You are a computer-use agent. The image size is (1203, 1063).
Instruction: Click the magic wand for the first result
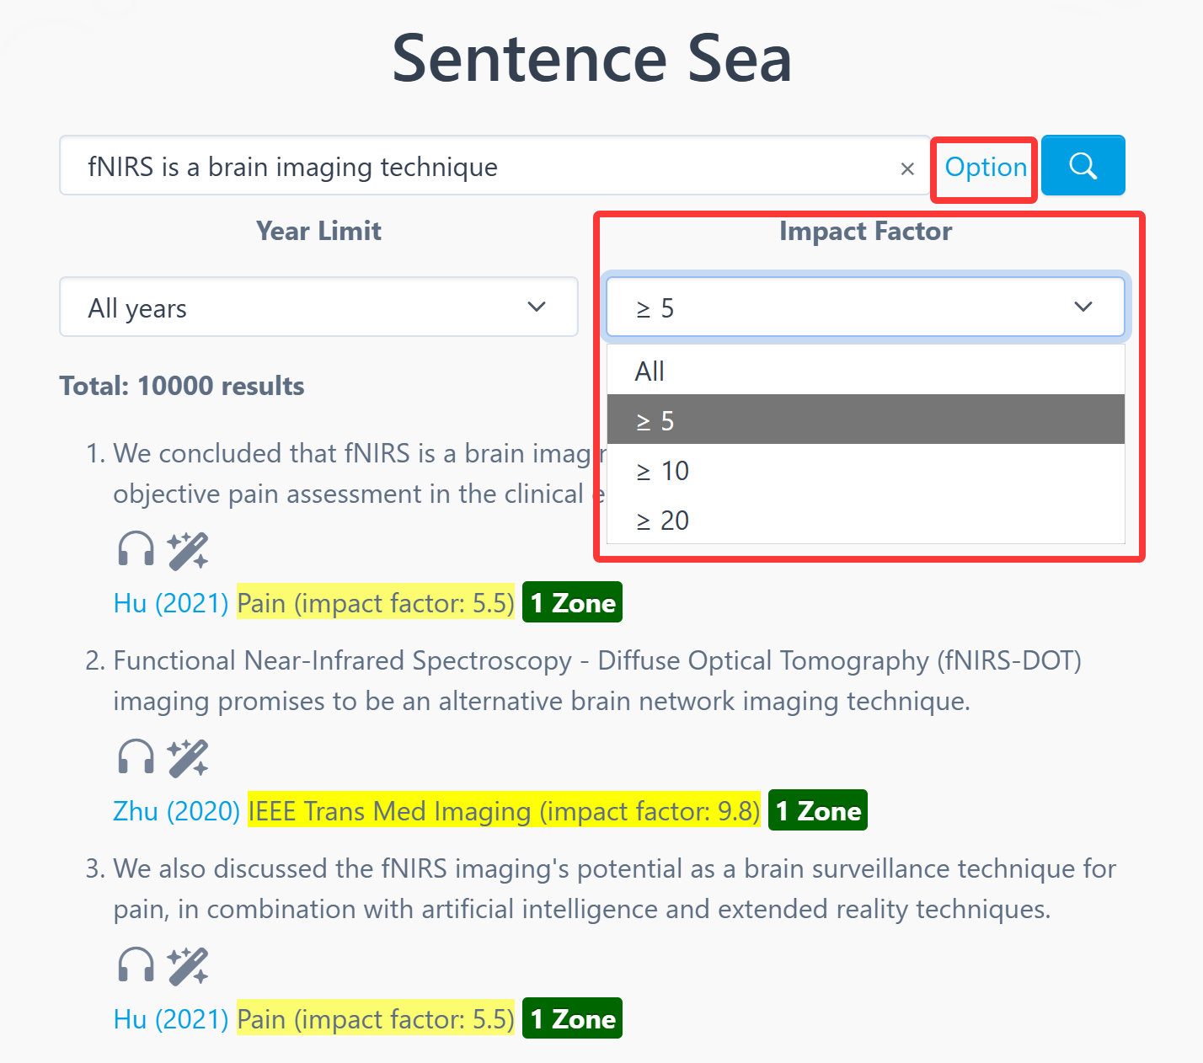point(187,550)
